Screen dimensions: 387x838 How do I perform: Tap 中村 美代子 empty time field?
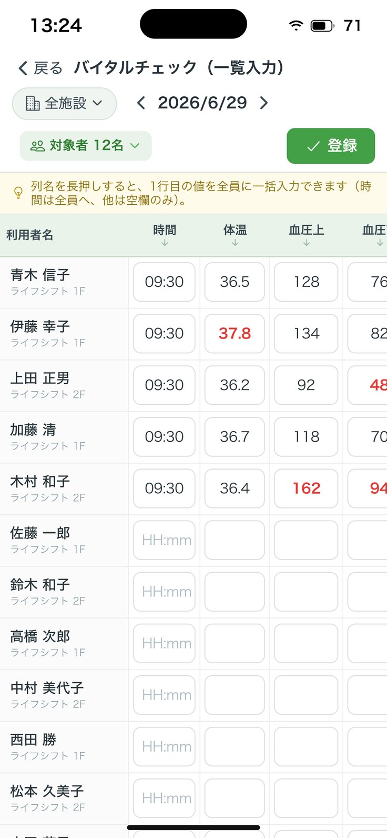pos(164,695)
